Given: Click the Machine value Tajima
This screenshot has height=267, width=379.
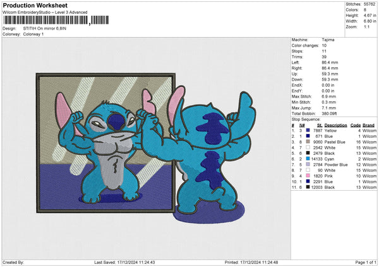Looking at the screenshot, I should (x=328, y=40).
